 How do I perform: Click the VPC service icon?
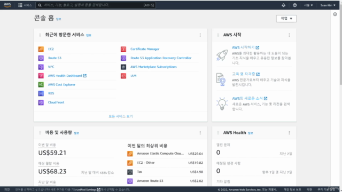pos(41,67)
